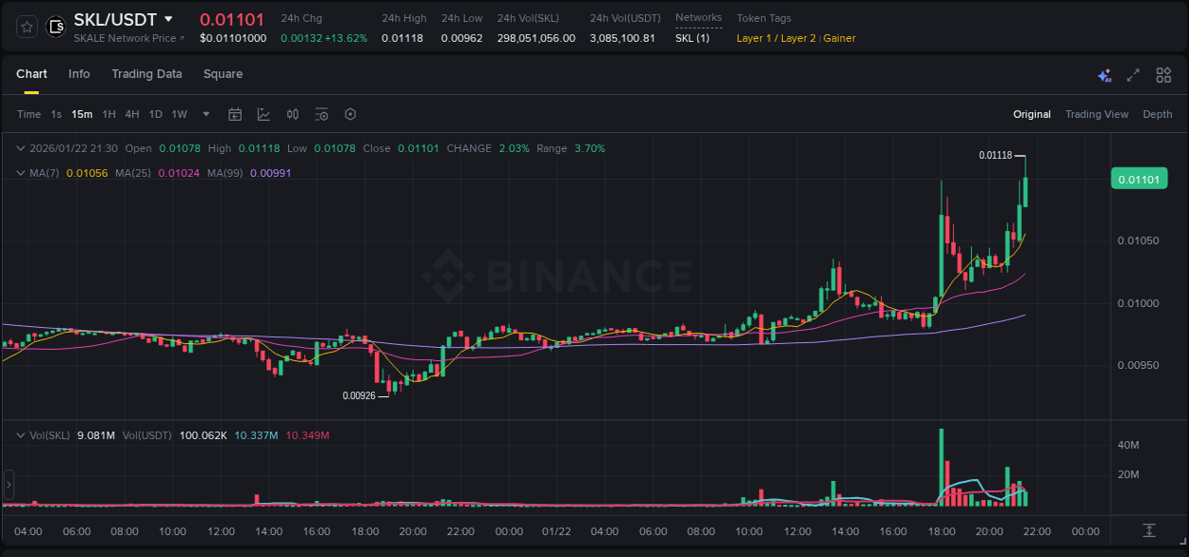Collapse the Vol(SKL) volume panel
Screen dimensions: 1189x557
click(x=20, y=434)
